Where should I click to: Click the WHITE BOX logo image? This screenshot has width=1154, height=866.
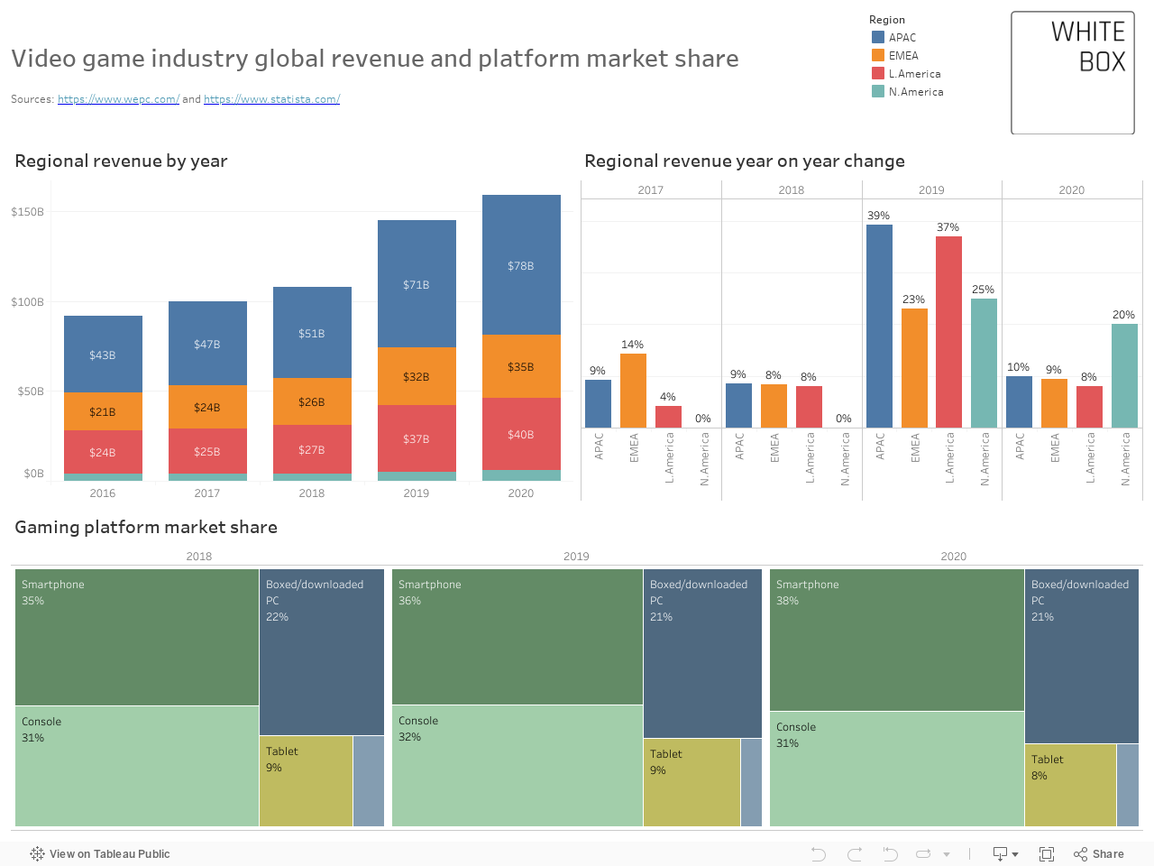pos(1073,72)
